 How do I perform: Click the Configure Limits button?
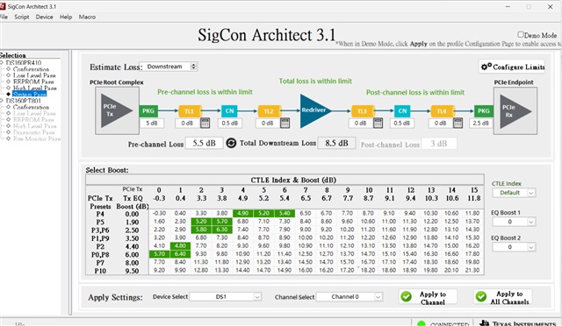tap(513, 67)
